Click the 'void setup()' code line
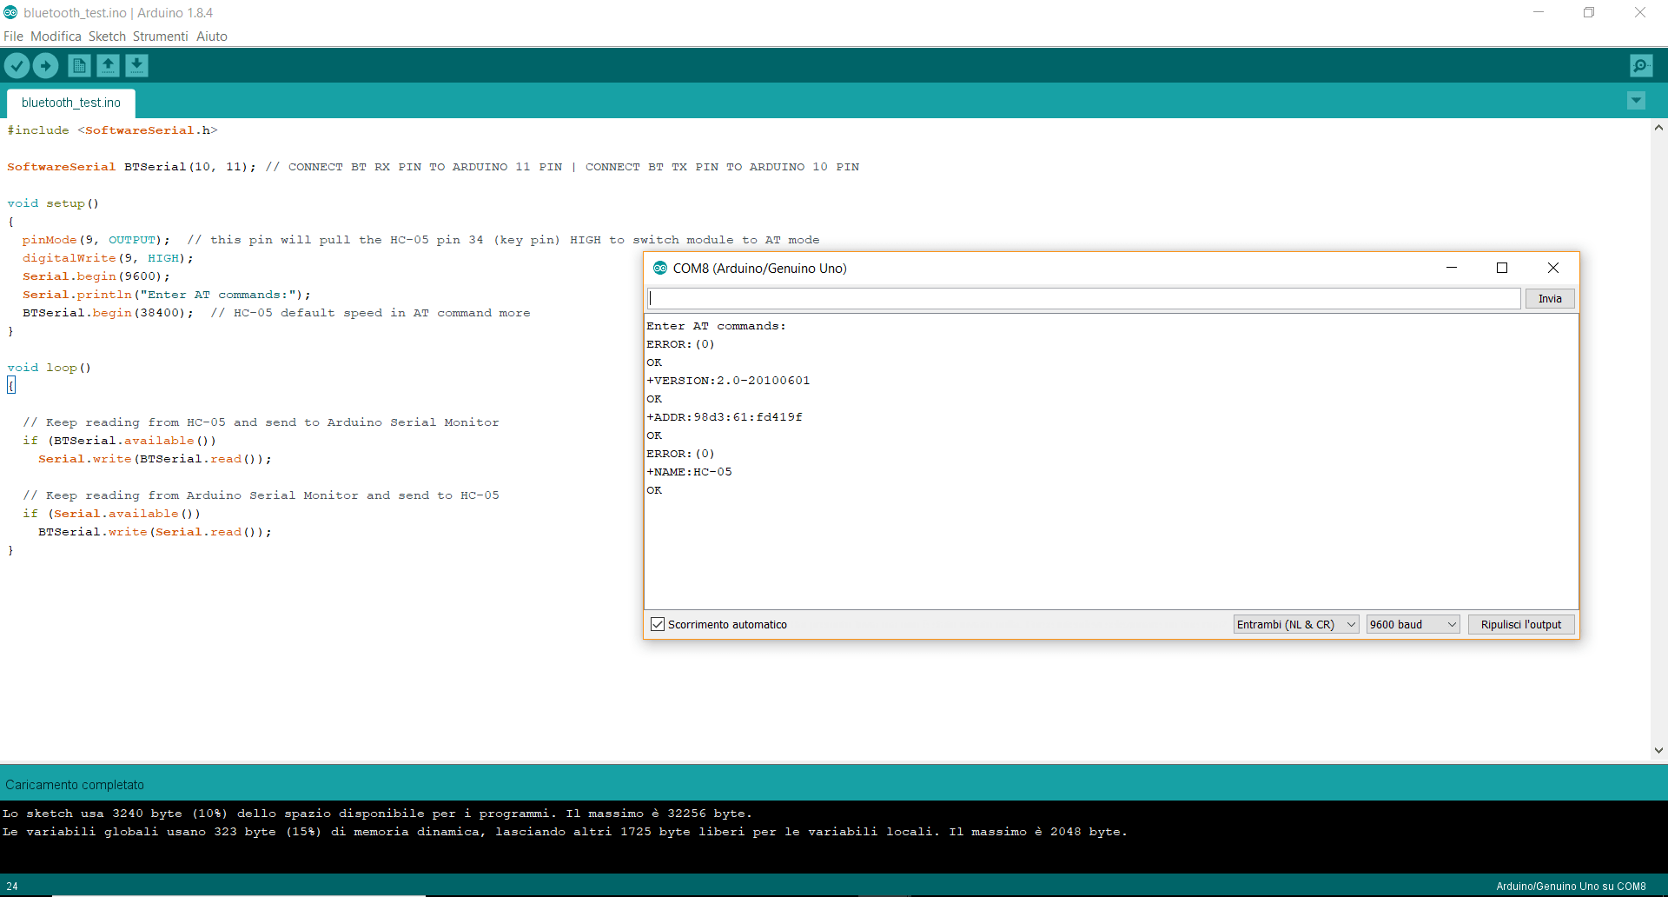Viewport: 1668px width, 897px height. click(x=53, y=203)
